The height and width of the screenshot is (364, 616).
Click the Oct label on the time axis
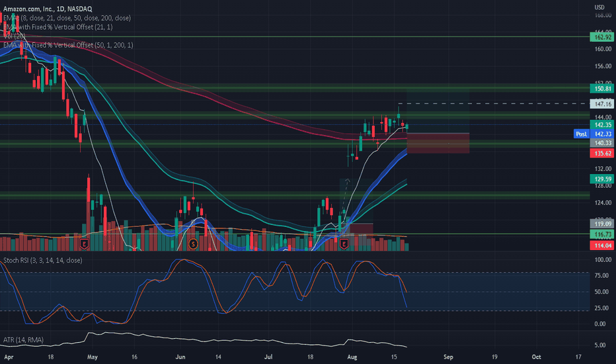click(536, 357)
